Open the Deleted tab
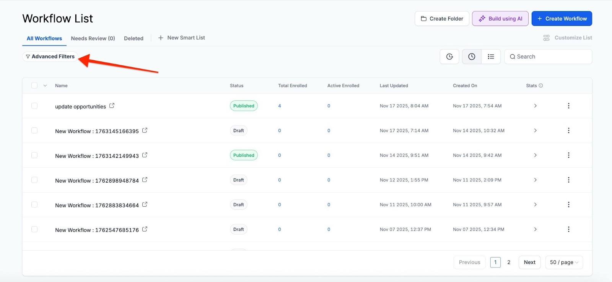Screen dimensions: 612x282 (x=133, y=38)
